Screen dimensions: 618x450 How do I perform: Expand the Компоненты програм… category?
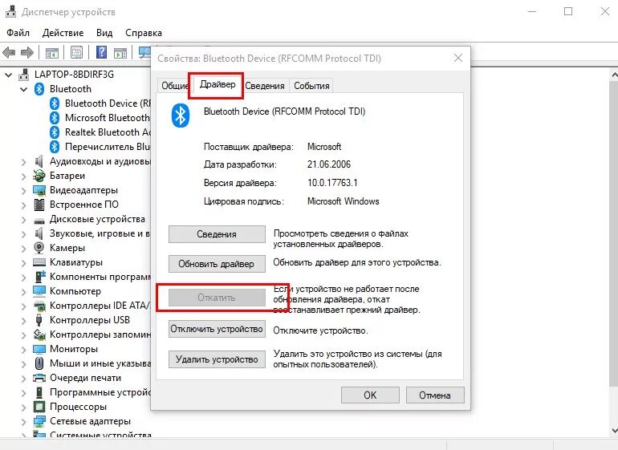[x=23, y=278]
